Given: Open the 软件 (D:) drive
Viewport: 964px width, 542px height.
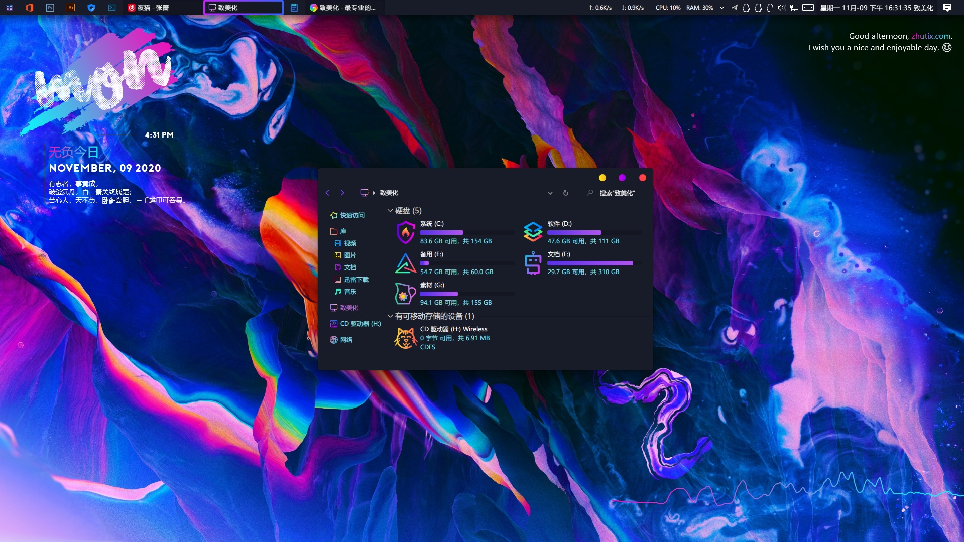Looking at the screenshot, I should coord(533,232).
